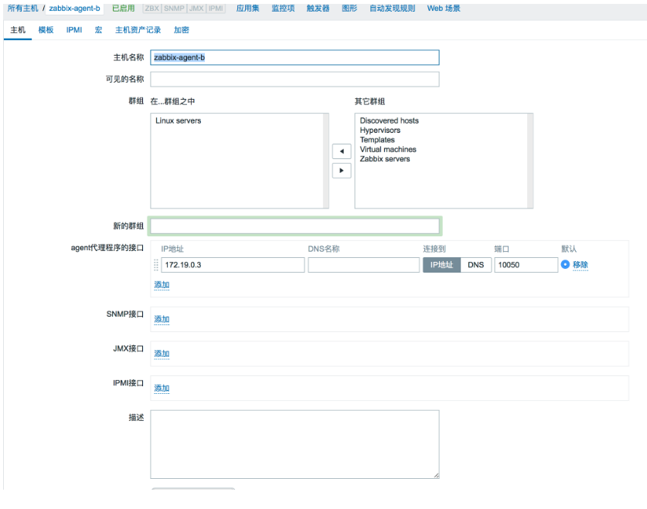Image resolution: width=647 pixels, height=509 pixels.
Task: Click 添加 for SNMP接口
Action: [x=162, y=319]
